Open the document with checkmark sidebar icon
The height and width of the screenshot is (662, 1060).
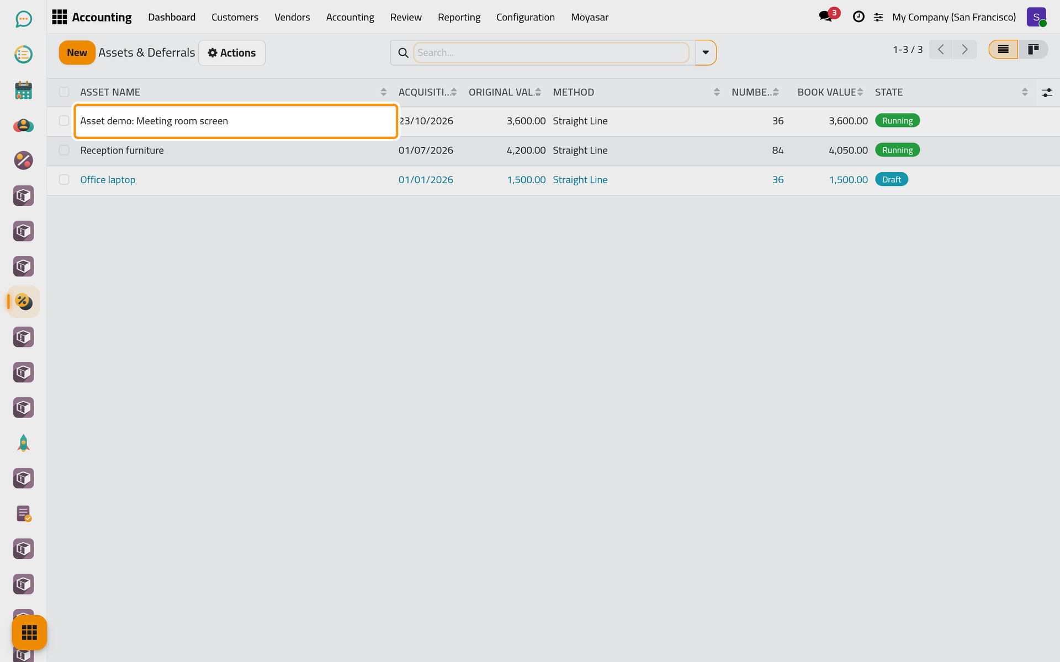click(23, 514)
